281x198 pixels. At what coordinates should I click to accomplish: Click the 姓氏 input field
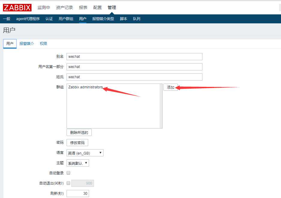134,77
